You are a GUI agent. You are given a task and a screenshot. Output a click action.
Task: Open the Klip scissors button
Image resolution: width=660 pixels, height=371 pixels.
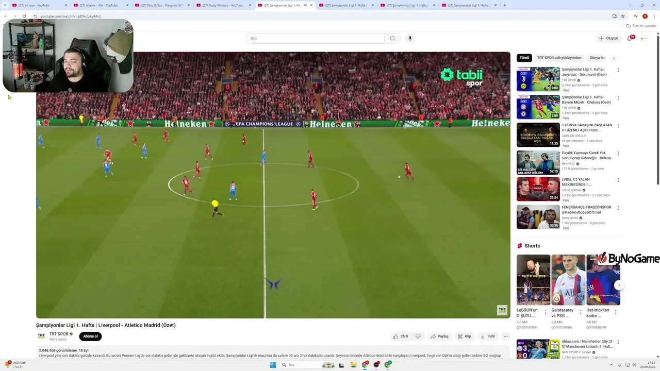(x=465, y=336)
